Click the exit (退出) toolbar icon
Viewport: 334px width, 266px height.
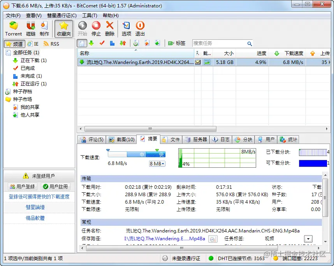click(140, 28)
